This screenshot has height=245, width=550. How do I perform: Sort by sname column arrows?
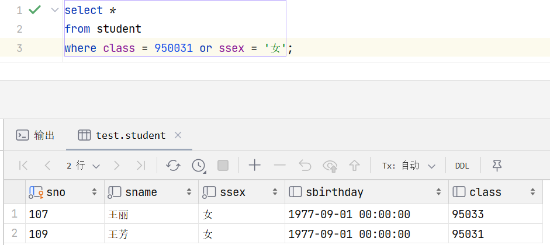(x=189, y=192)
